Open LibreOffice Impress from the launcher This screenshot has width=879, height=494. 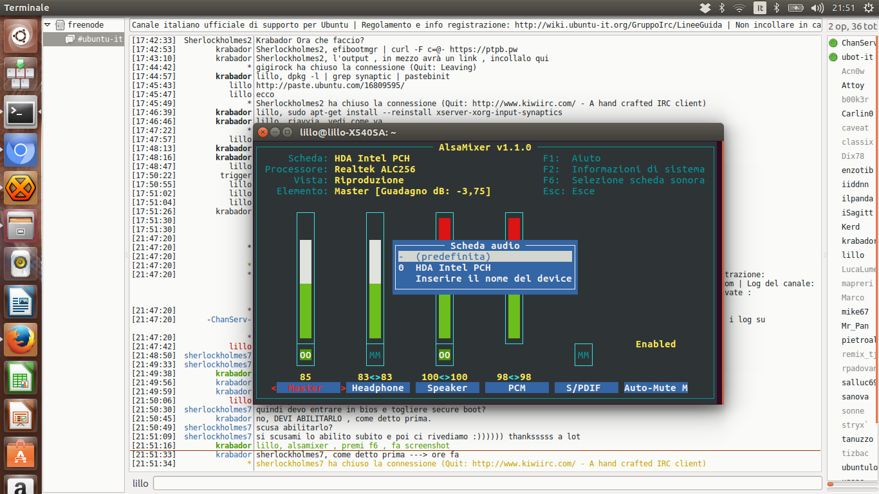coord(21,416)
